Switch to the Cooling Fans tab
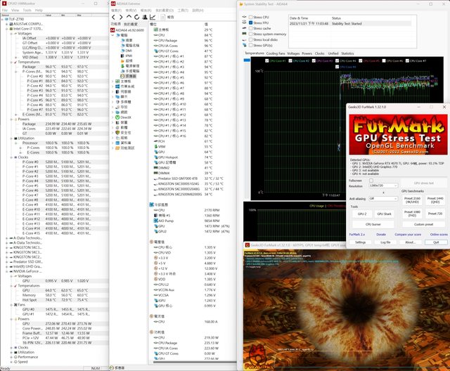The width and height of the screenshot is (450, 371). click(x=276, y=53)
